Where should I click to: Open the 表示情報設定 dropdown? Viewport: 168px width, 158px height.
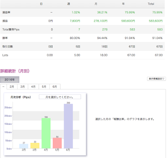pyautogui.click(x=156, y=79)
